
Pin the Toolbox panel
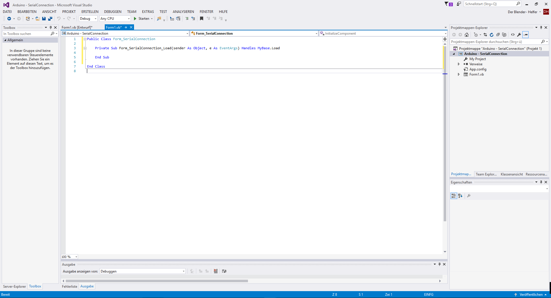tap(51, 27)
